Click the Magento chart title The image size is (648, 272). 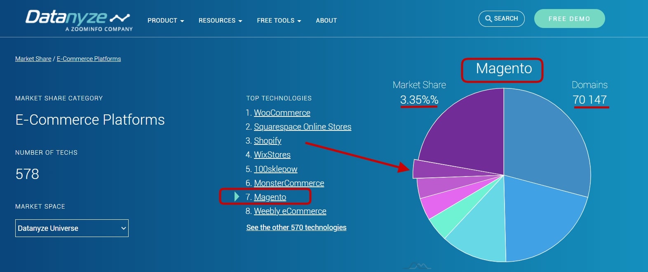pos(504,68)
